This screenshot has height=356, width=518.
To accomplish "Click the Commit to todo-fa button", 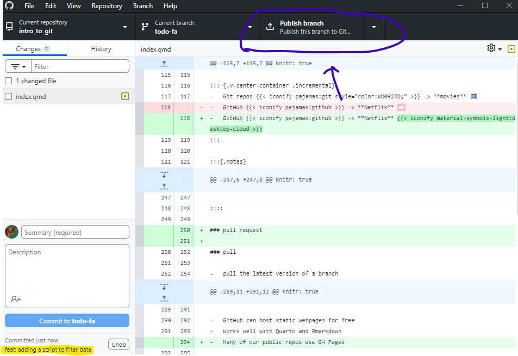I will (66, 320).
